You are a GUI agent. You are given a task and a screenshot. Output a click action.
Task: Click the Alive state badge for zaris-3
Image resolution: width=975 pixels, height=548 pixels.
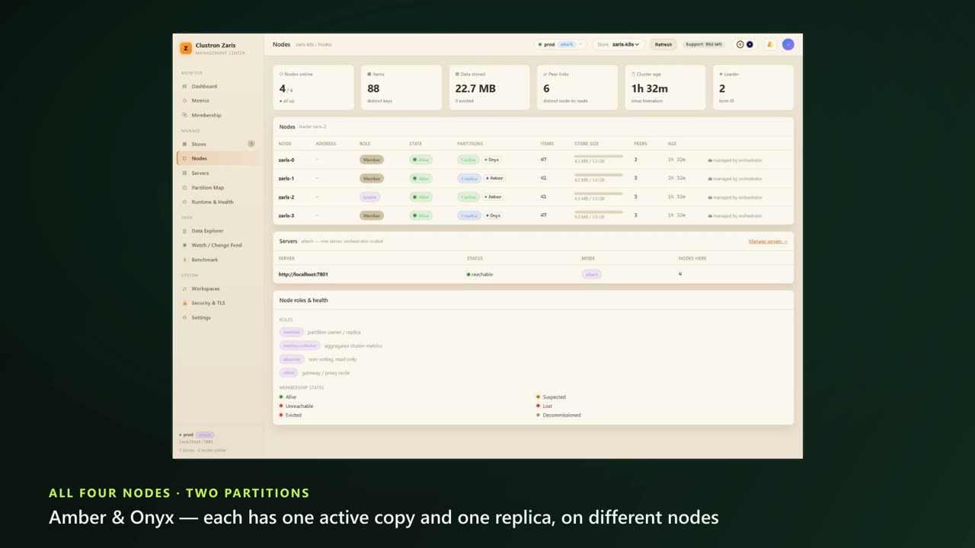420,215
